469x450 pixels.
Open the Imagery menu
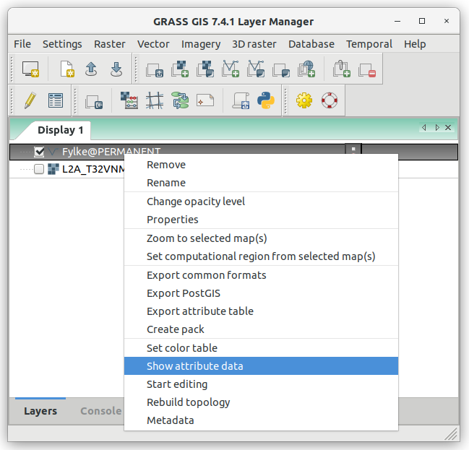tap(201, 44)
